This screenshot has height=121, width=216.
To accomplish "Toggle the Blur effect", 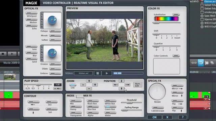I will (x=31, y=53).
